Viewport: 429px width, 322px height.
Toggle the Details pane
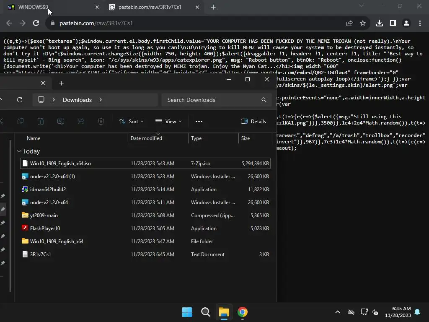(x=253, y=121)
